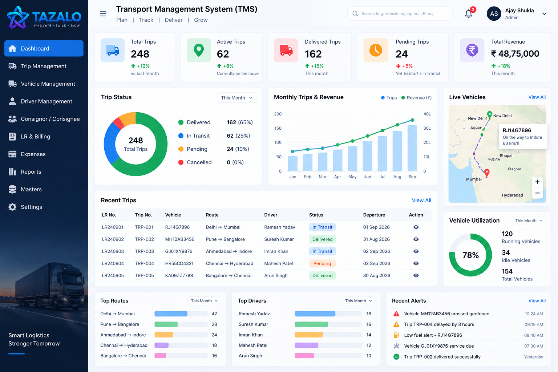558x372 pixels.
Task: Click the AS user avatar
Action: [494, 14]
